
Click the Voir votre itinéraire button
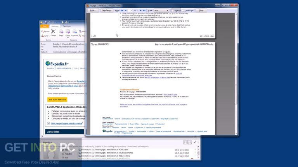[x=57, y=99]
